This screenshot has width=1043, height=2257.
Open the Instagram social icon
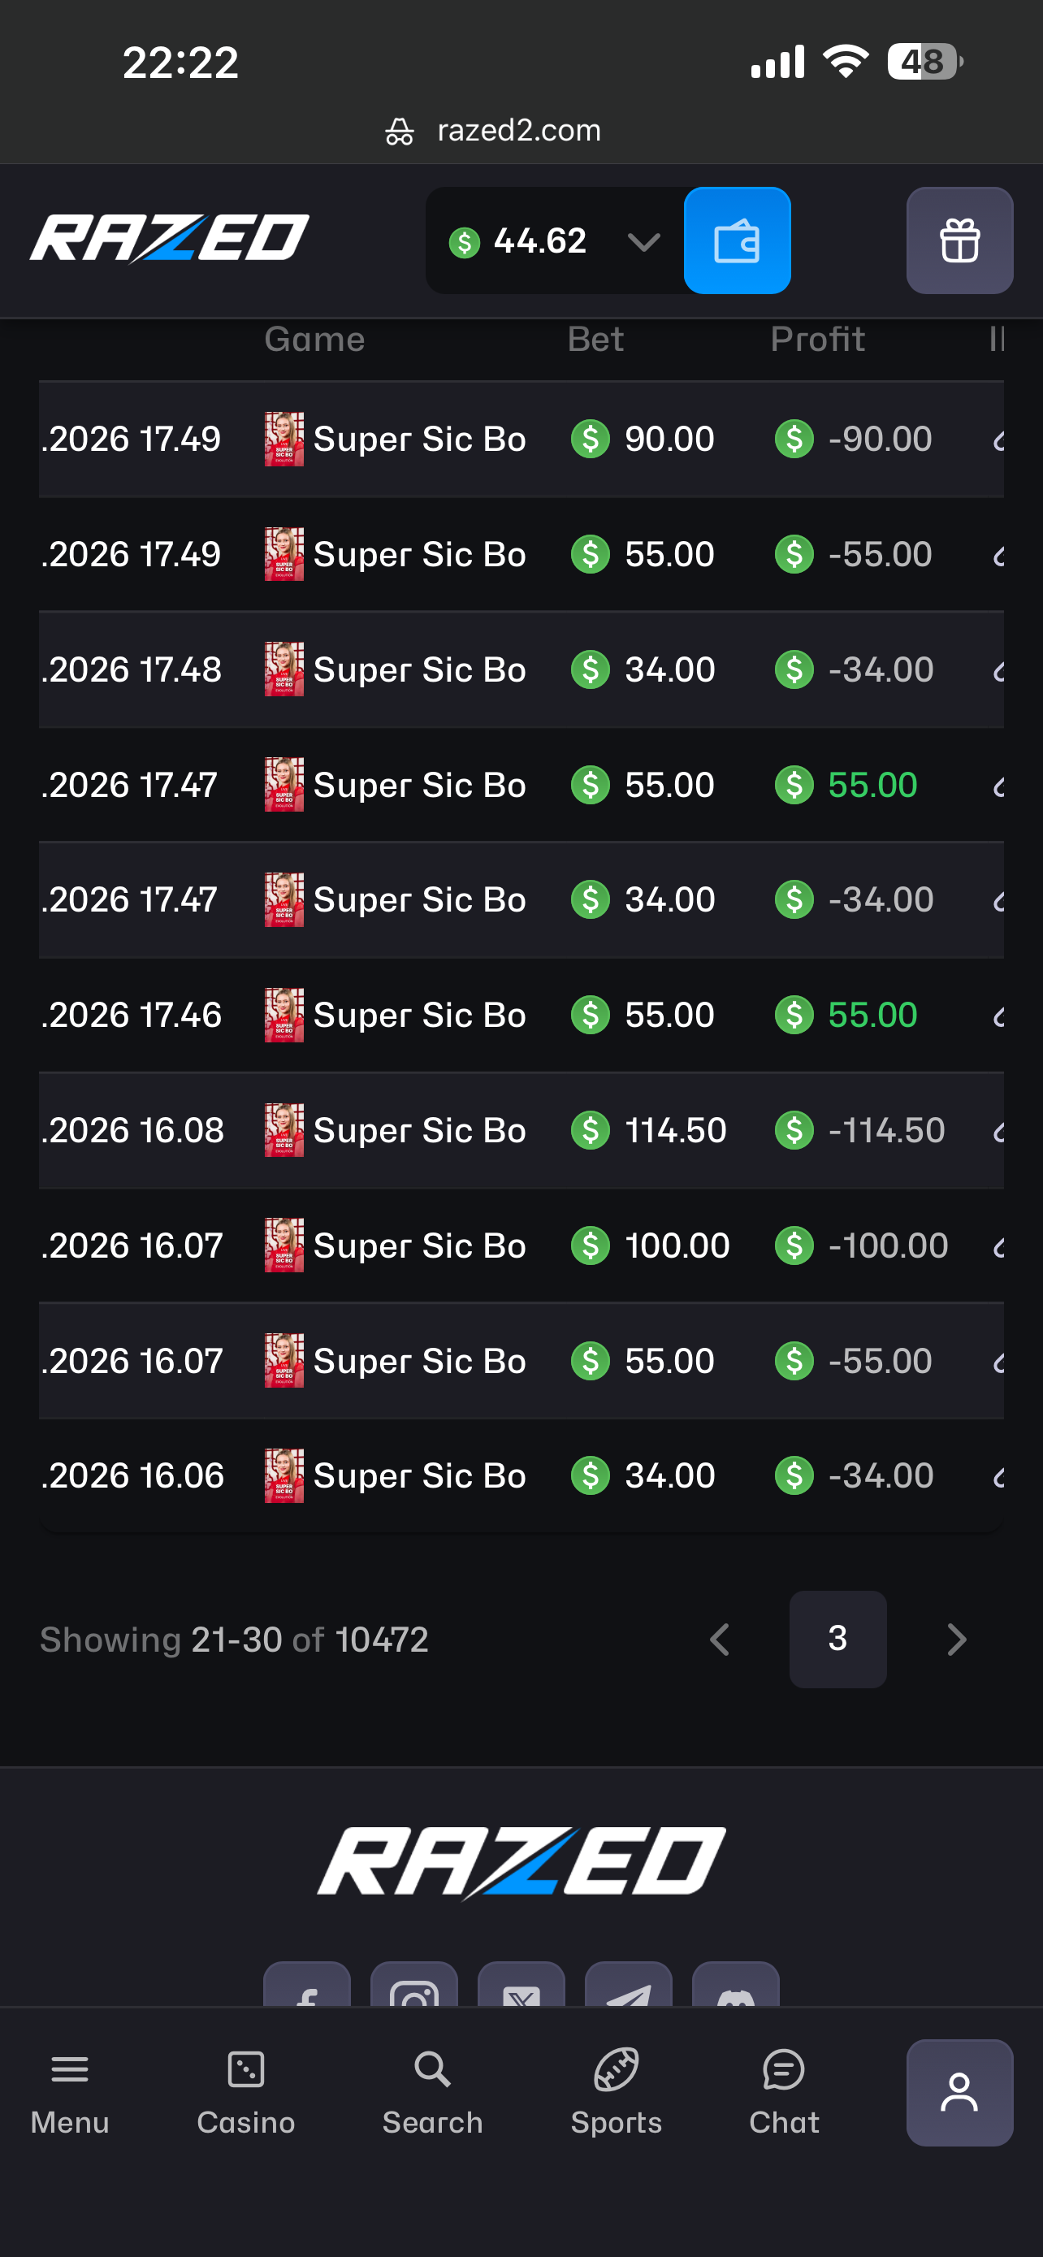pos(414,1986)
